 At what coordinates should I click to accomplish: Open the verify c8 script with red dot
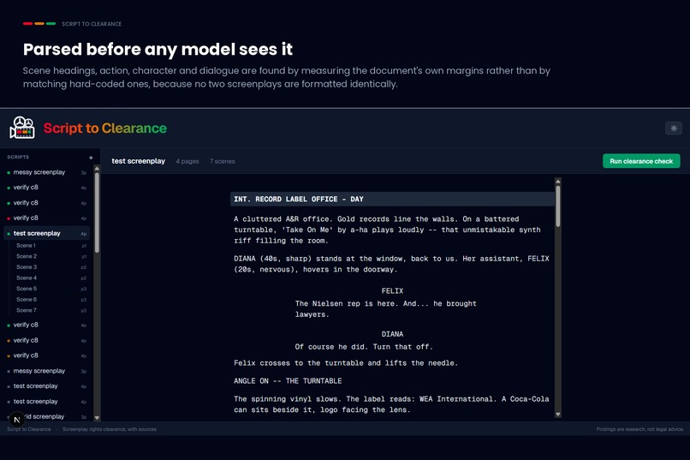tap(46, 218)
